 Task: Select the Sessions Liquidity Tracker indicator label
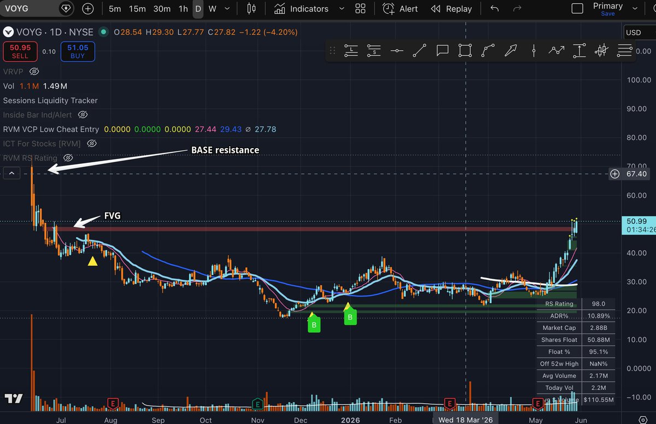[50, 101]
